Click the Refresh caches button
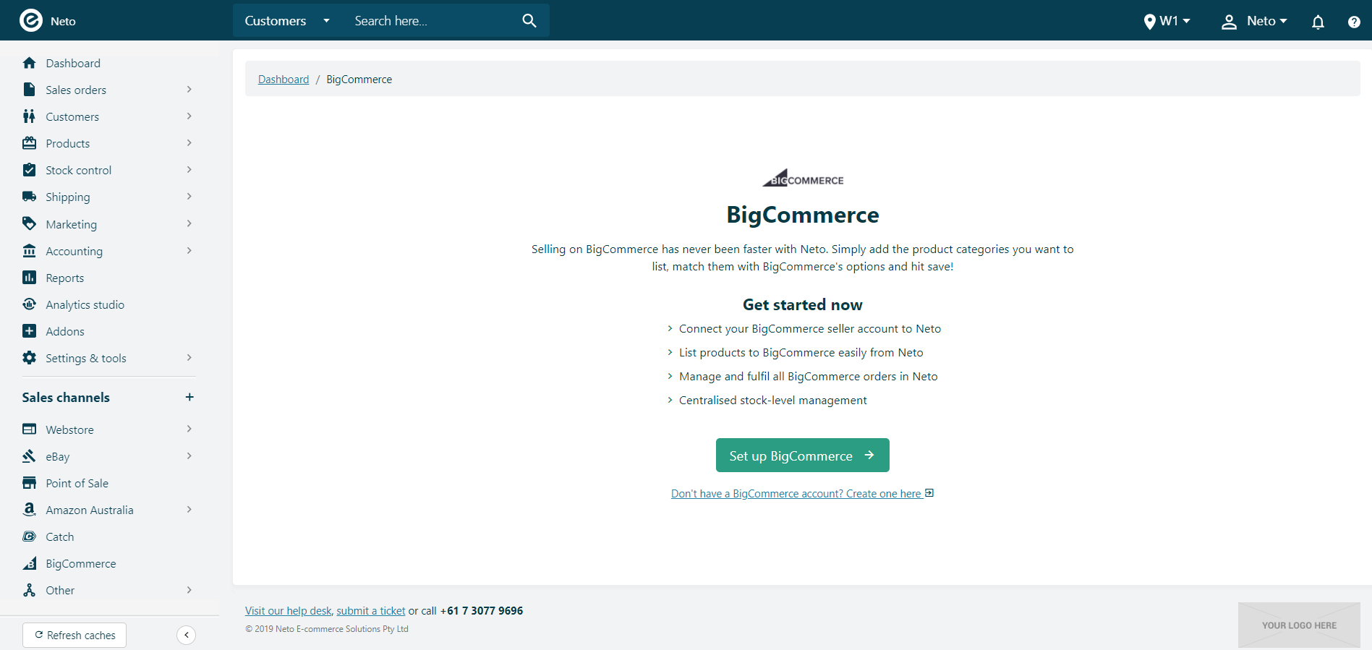Viewport: 1372px width, 650px height. point(74,635)
